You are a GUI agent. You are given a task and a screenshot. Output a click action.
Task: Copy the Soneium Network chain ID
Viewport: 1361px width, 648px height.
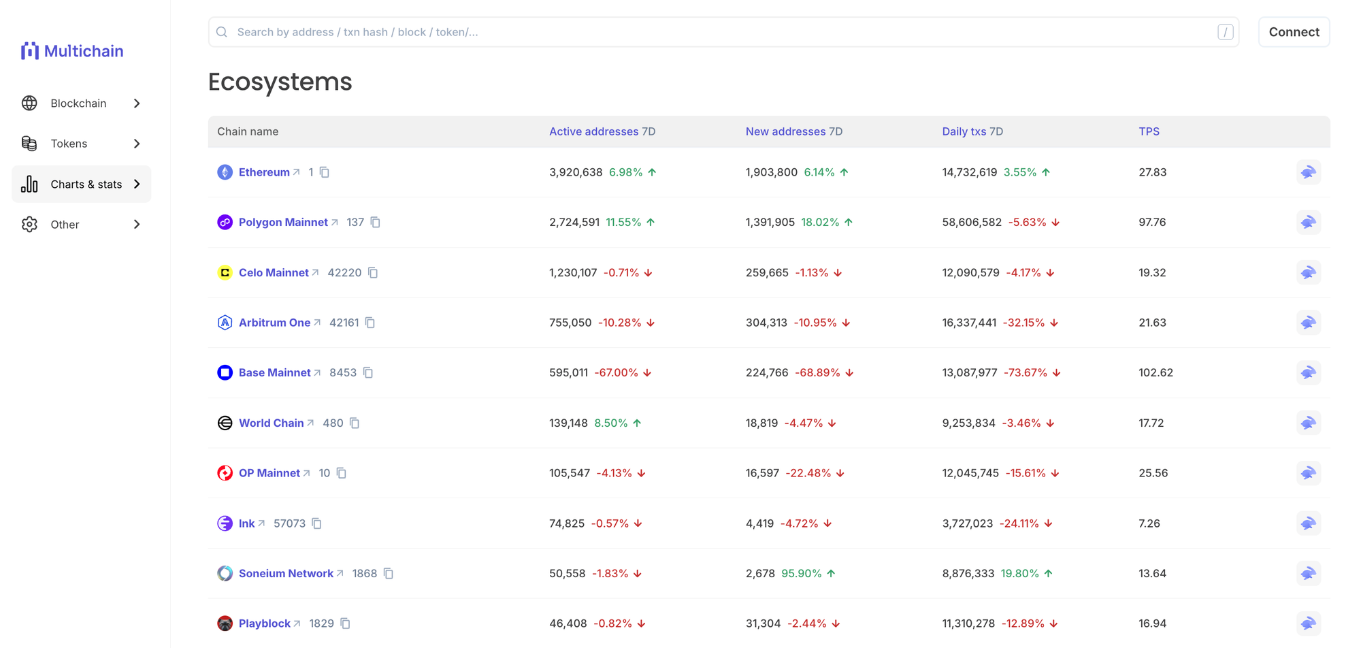(x=389, y=574)
